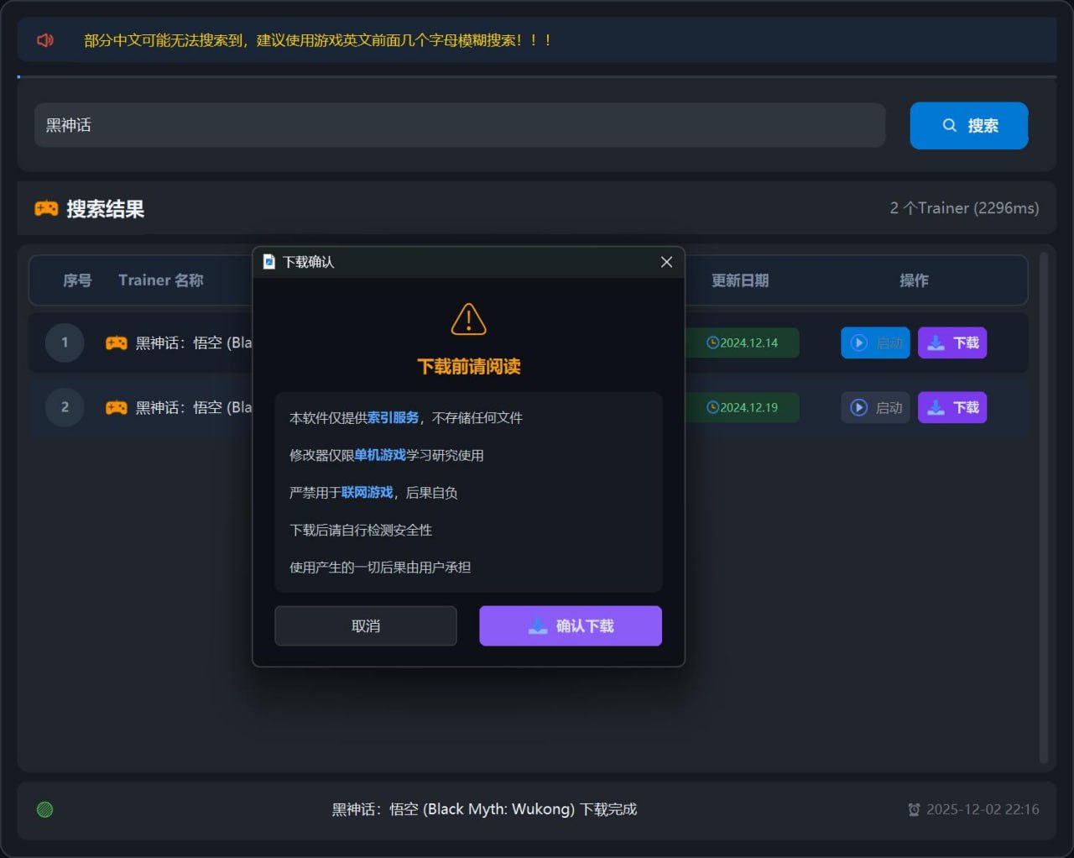Open the 索引服务 link in the dialog
Image resolution: width=1074 pixels, height=858 pixels.
coord(393,417)
